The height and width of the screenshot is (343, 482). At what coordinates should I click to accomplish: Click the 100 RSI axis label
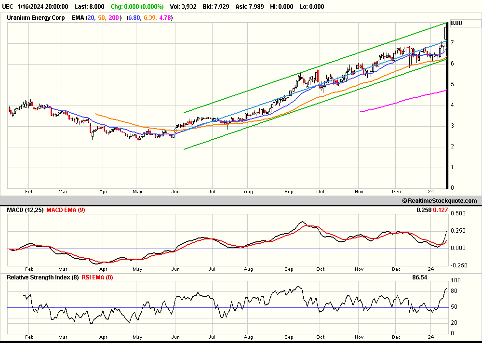point(455,280)
